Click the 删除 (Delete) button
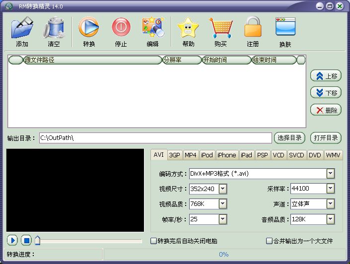Viewport: 350px width, 264px height. (326, 110)
